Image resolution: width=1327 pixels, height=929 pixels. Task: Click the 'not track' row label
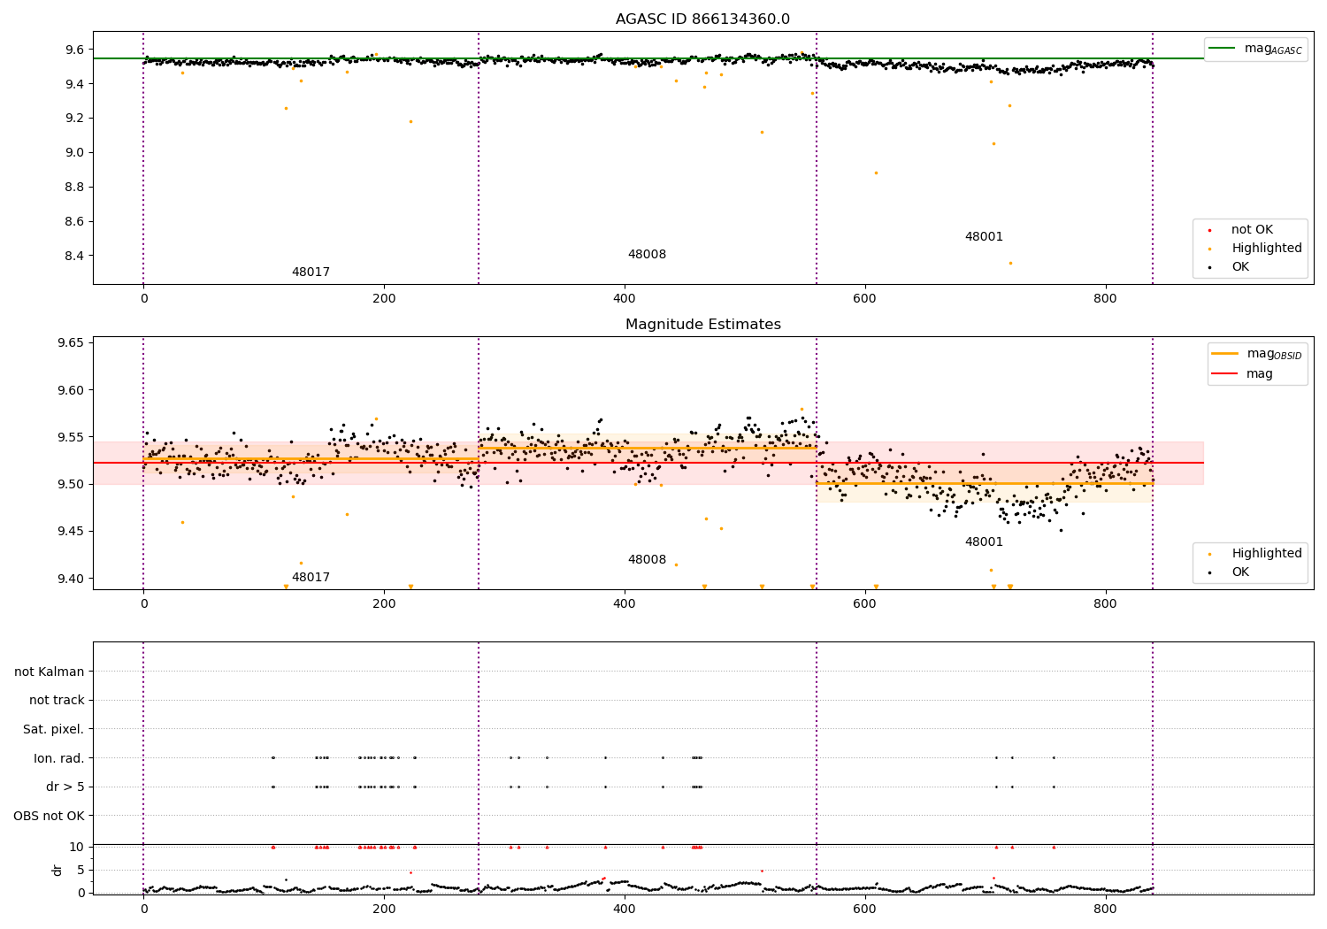57,701
